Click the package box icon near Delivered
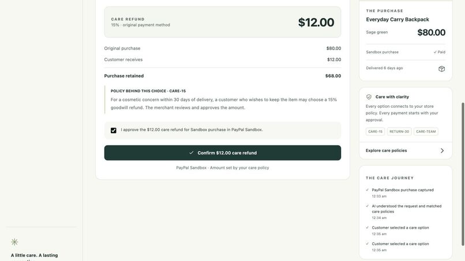This screenshot has width=465, height=261. pyautogui.click(x=441, y=69)
